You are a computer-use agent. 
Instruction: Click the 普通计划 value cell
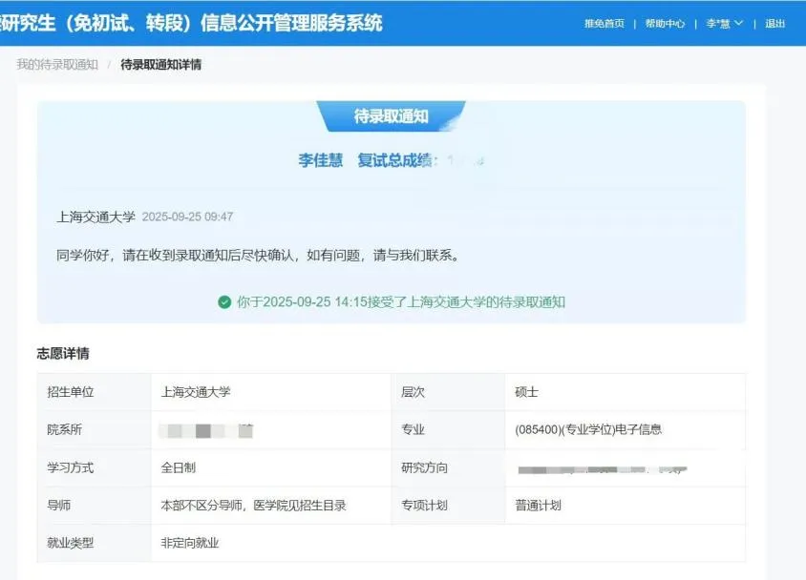626,506
